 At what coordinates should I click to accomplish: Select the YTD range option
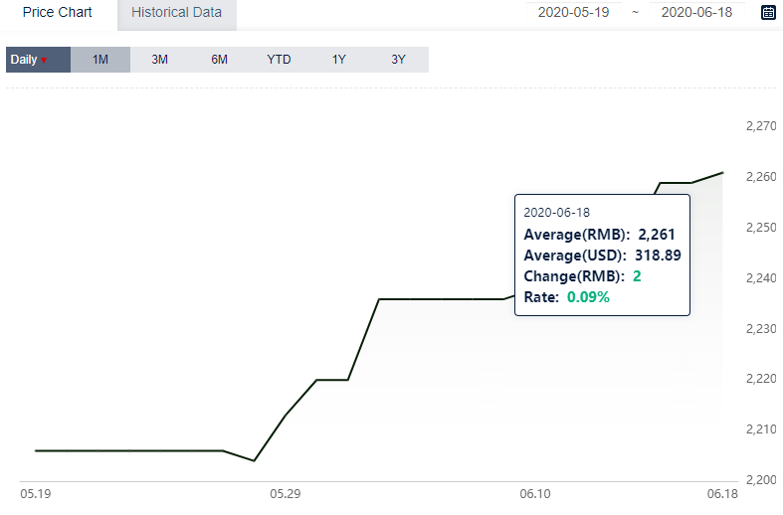coord(279,60)
